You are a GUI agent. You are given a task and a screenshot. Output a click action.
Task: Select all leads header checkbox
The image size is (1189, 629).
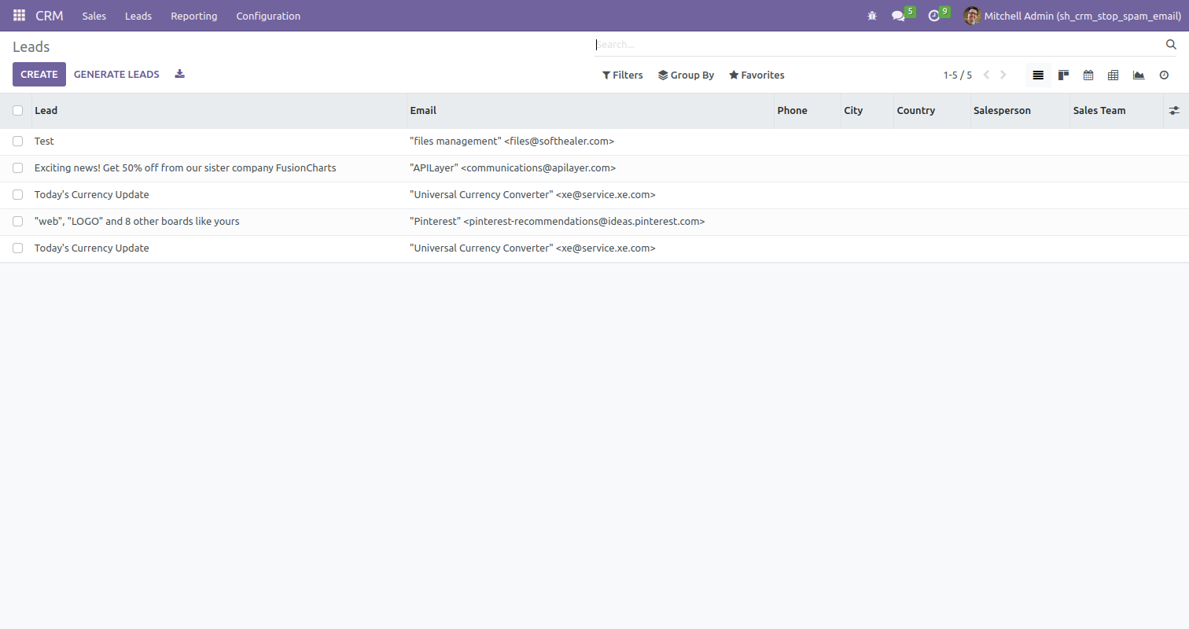click(18, 111)
